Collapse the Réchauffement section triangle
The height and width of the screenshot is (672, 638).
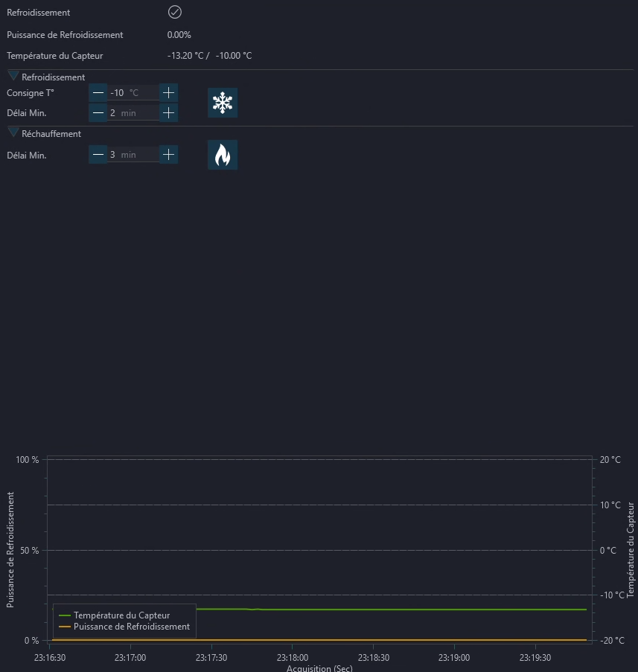pyautogui.click(x=13, y=133)
